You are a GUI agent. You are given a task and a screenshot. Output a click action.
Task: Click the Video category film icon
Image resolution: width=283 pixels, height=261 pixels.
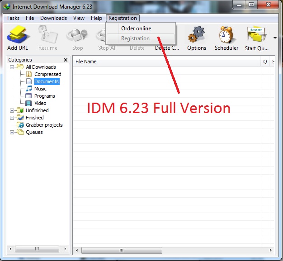(28, 103)
